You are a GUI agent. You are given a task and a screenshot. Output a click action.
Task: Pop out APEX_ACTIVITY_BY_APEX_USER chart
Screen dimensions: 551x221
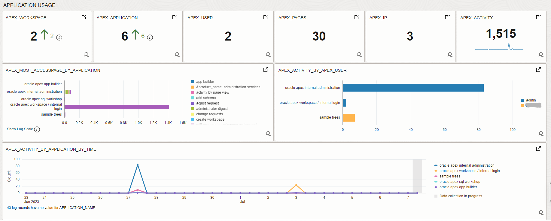[538, 70]
